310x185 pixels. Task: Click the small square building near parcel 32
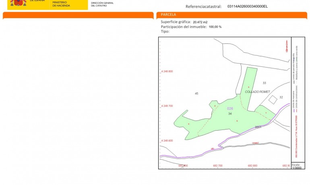(x=273, y=99)
